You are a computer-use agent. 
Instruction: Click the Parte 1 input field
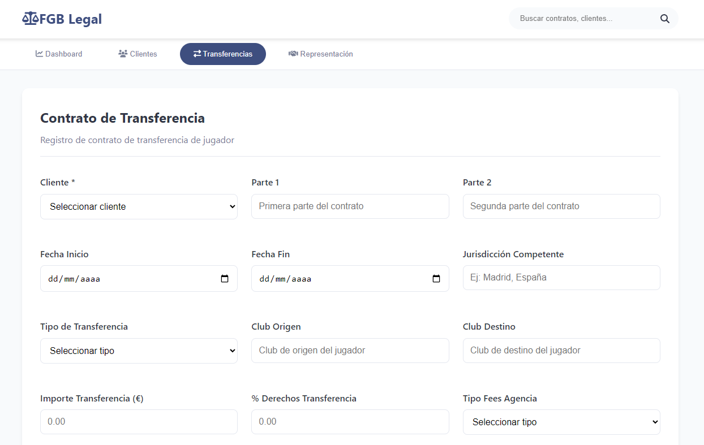tap(350, 206)
